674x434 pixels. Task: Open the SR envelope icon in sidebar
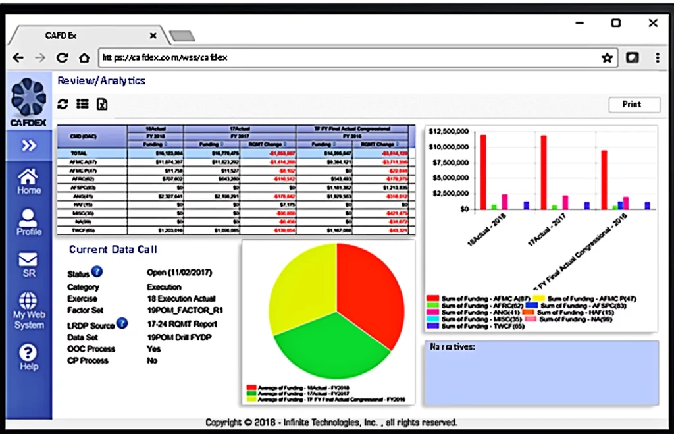click(29, 265)
